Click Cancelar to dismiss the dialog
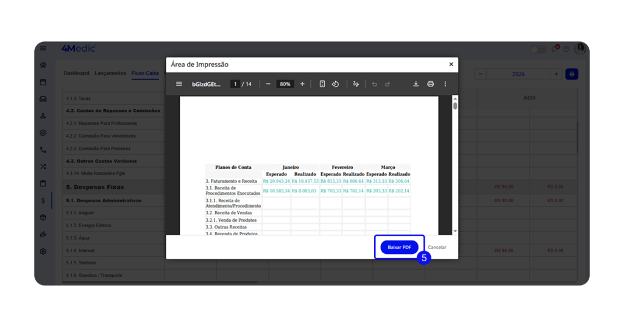 click(x=437, y=247)
